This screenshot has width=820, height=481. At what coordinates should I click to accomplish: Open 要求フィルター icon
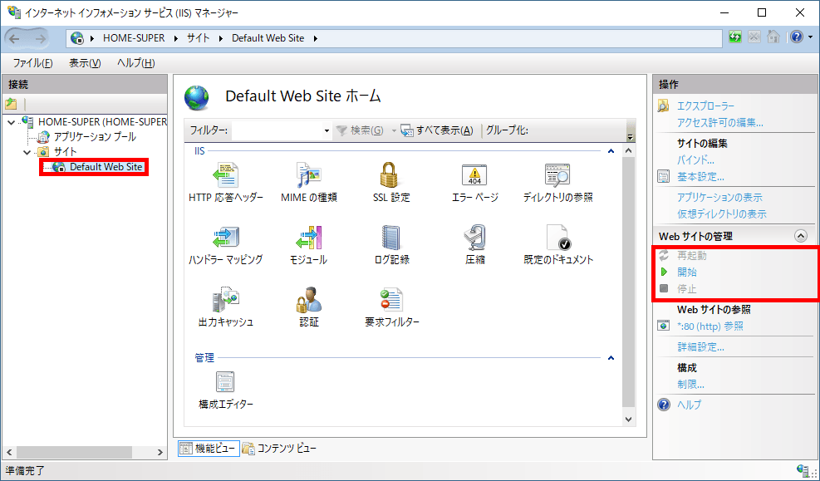click(391, 300)
